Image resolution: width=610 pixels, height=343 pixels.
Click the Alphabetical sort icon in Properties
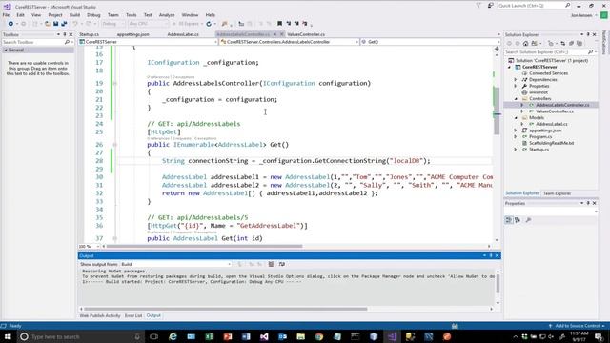click(518, 220)
